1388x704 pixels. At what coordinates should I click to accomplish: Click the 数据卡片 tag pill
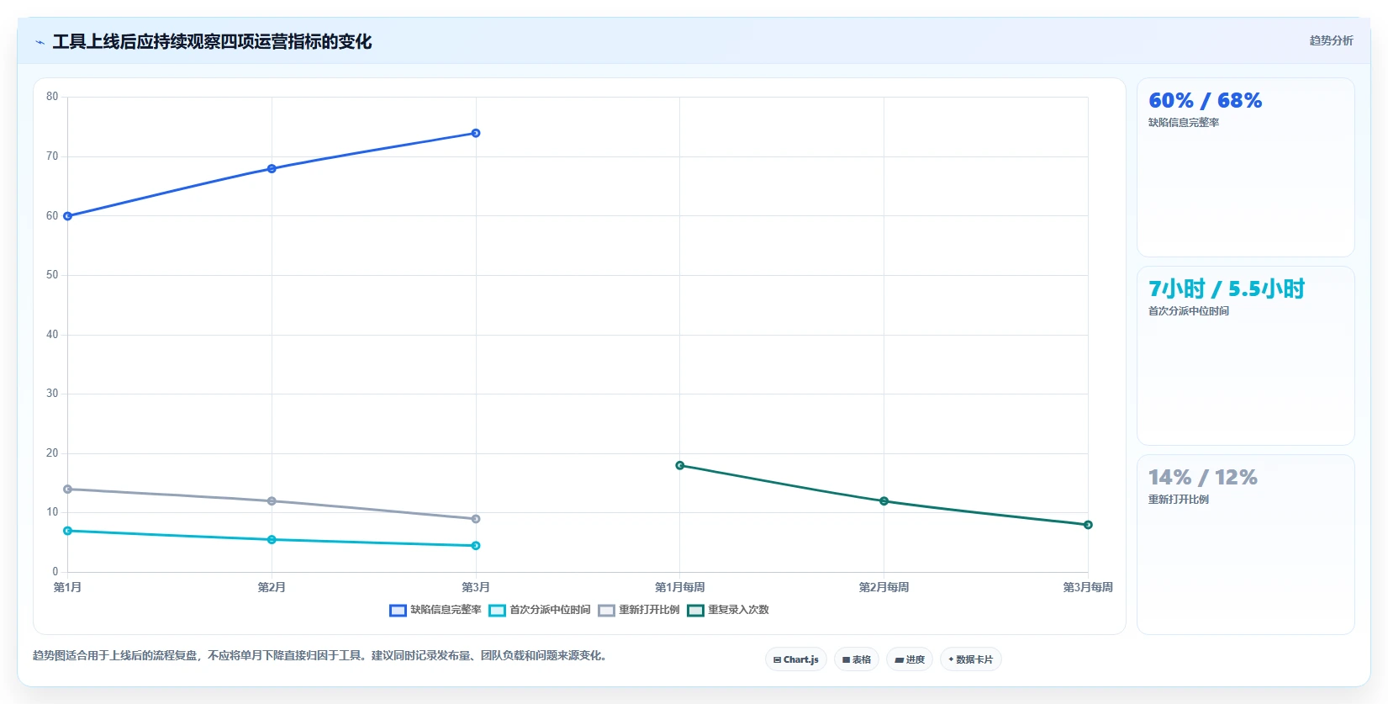(971, 659)
